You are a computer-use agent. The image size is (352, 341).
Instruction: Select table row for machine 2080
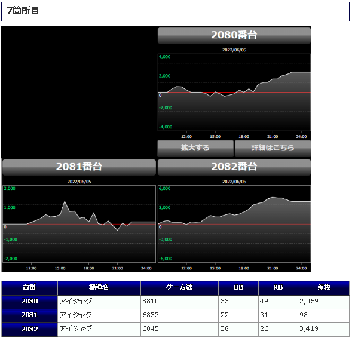point(175,302)
